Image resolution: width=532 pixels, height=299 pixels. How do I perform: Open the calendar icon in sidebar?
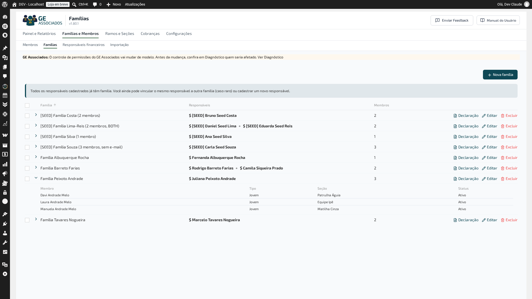click(5, 95)
